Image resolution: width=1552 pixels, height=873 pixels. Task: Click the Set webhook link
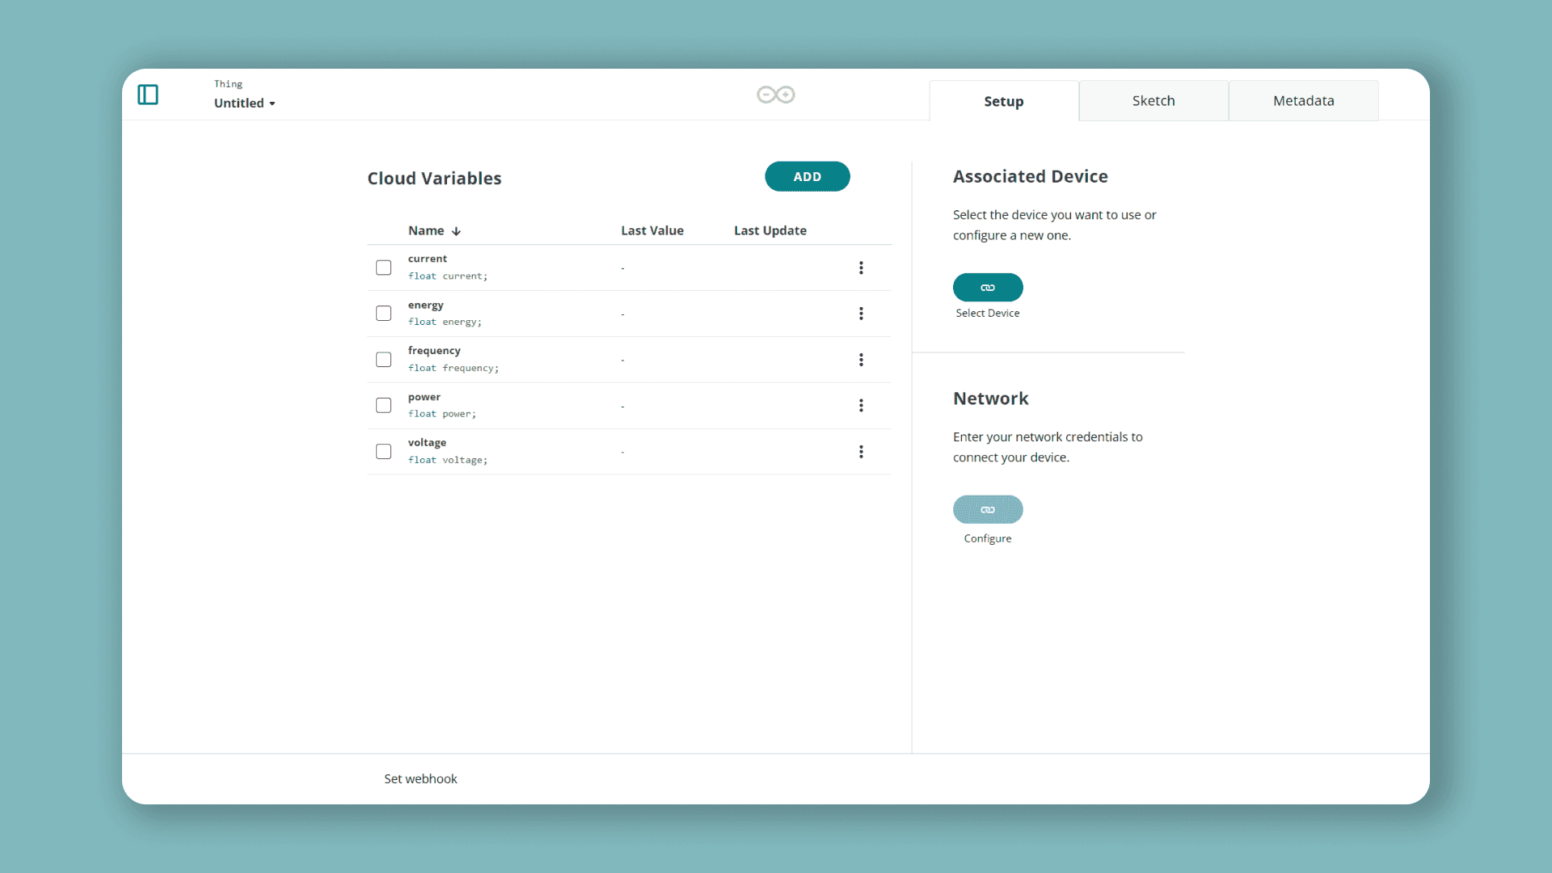420,779
